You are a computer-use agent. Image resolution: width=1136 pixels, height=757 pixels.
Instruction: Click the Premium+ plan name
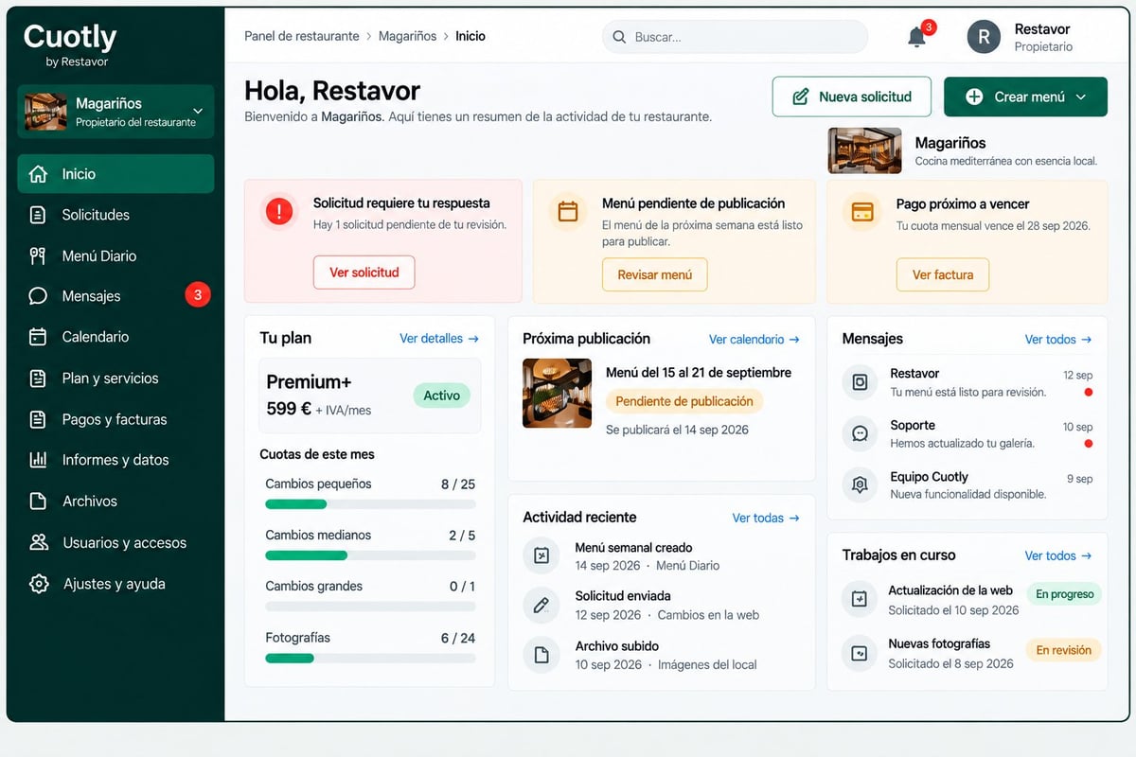tap(309, 382)
